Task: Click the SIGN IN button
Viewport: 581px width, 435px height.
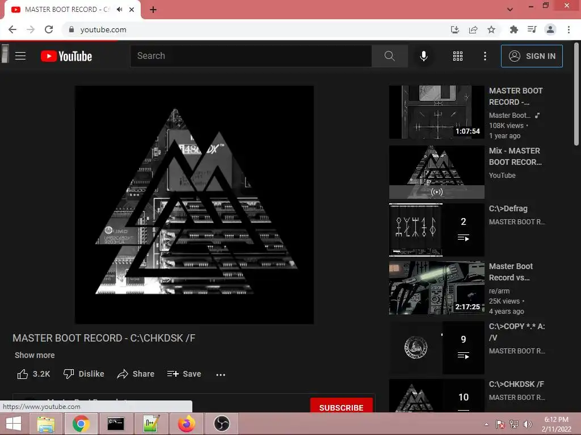Action: (532, 56)
